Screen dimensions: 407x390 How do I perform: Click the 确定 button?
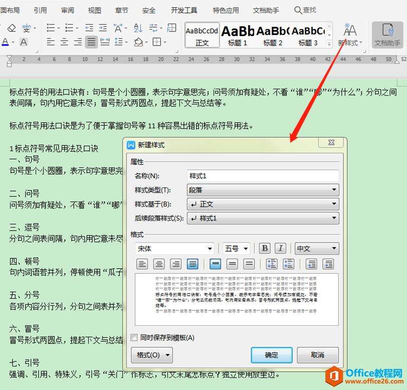click(x=272, y=355)
